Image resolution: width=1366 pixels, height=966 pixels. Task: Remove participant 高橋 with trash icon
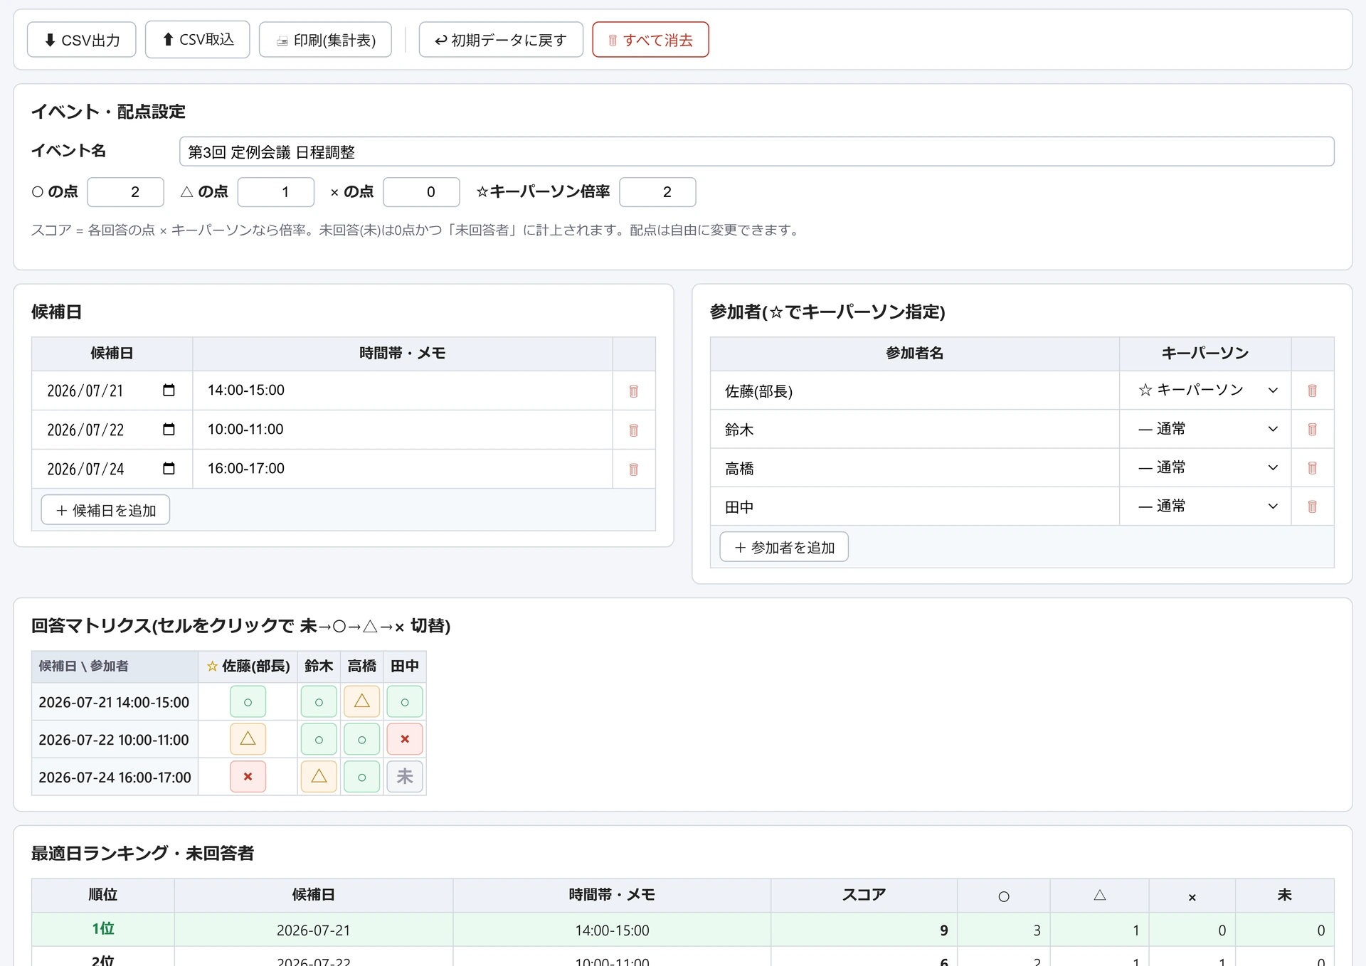1312,467
